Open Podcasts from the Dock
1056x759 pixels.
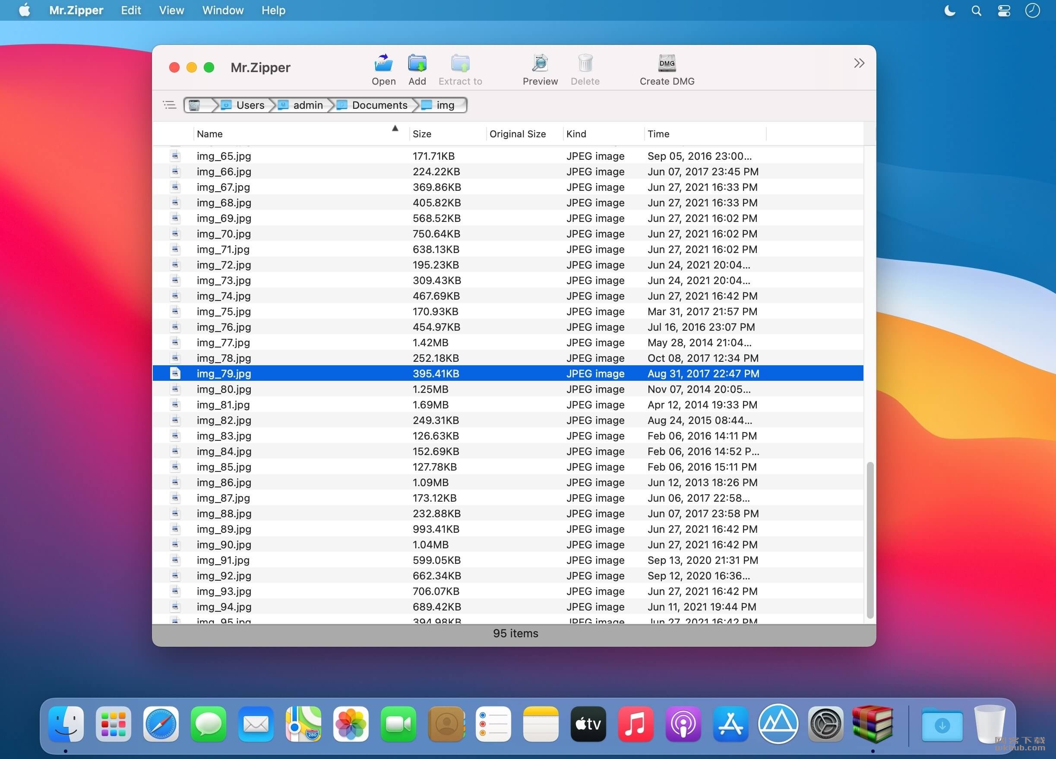pos(683,724)
